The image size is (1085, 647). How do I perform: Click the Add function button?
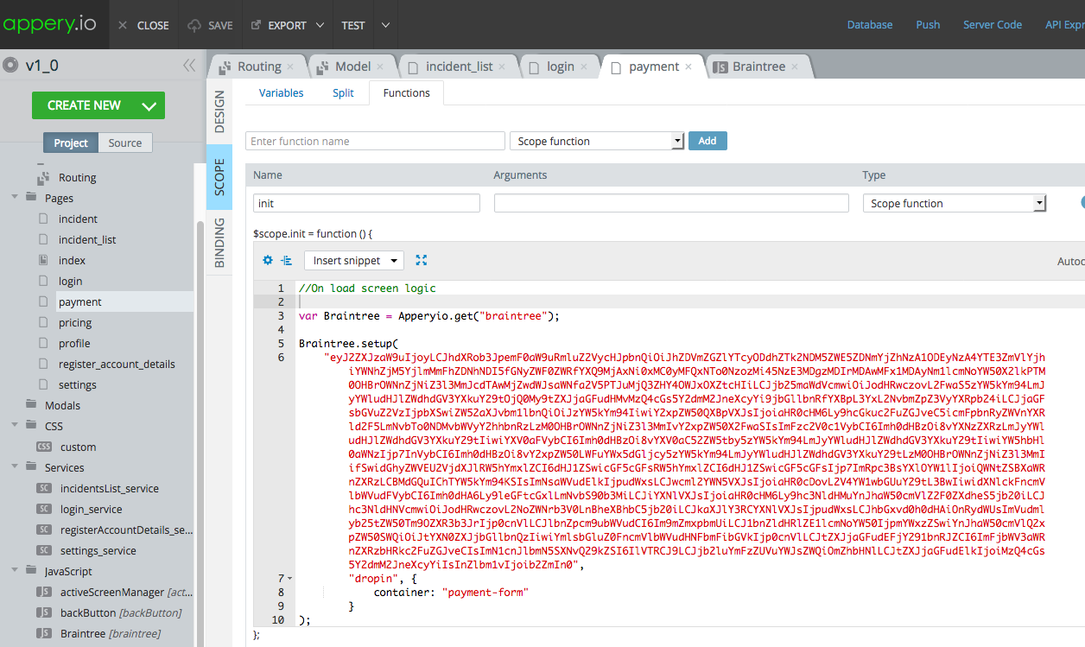707,141
